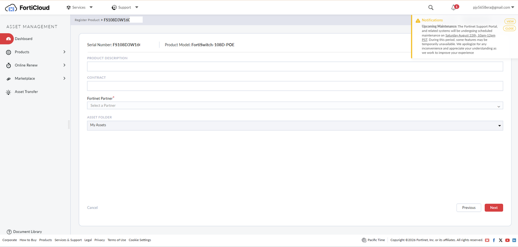Click the Support headset icon
Viewport: 518px width, 247px height.
pos(114,7)
